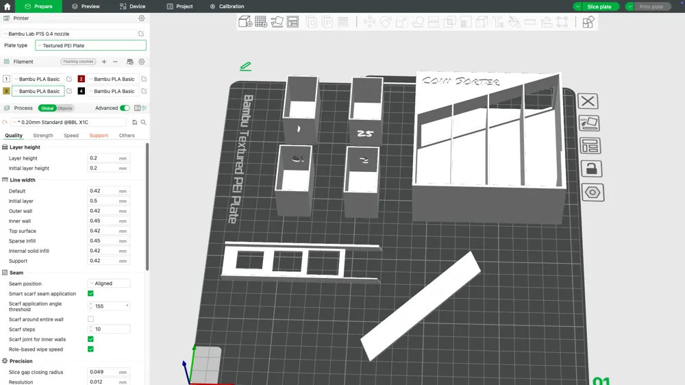The height and width of the screenshot is (385, 685).
Task: Click the search process settings icon
Action: click(144, 123)
